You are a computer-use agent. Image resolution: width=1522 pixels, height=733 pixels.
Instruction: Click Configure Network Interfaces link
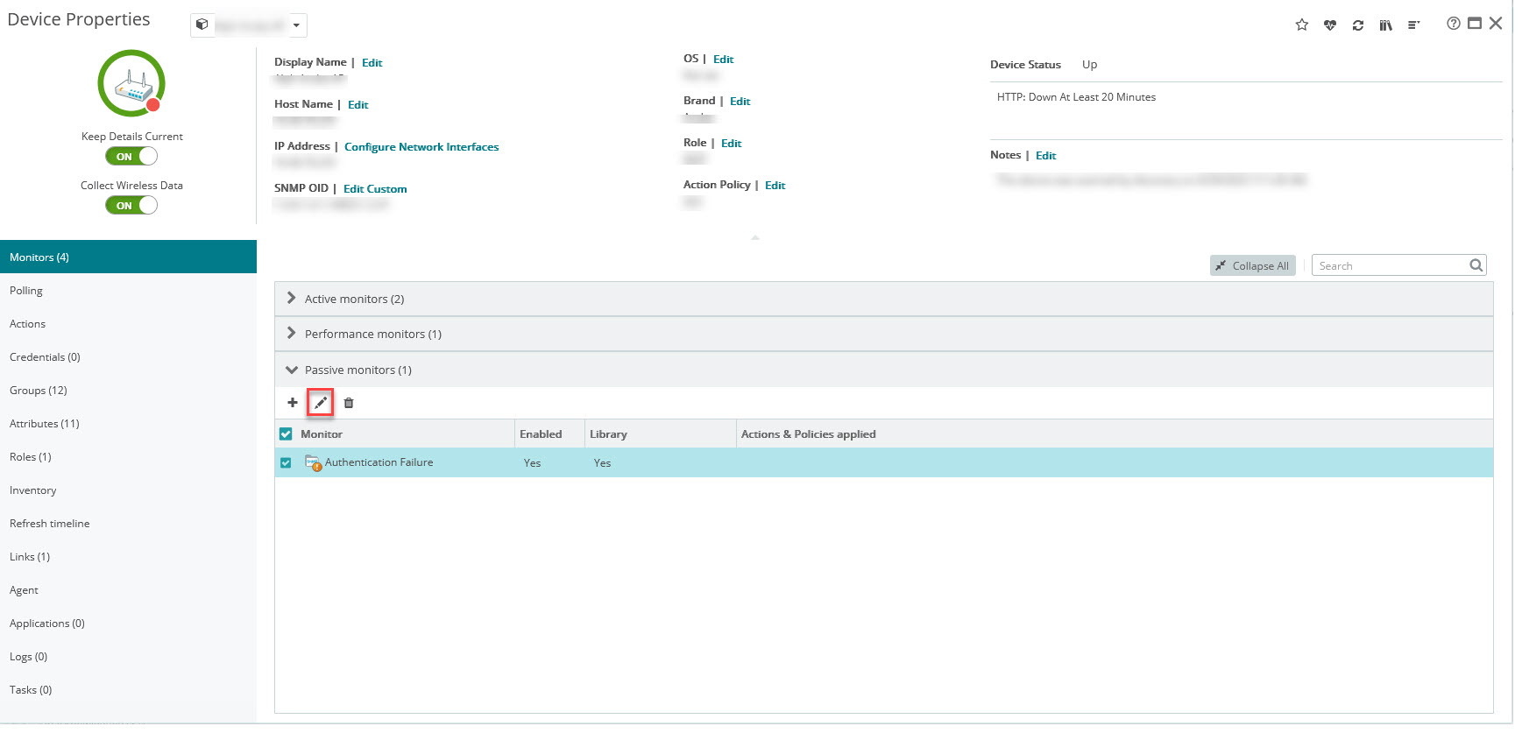tap(421, 146)
